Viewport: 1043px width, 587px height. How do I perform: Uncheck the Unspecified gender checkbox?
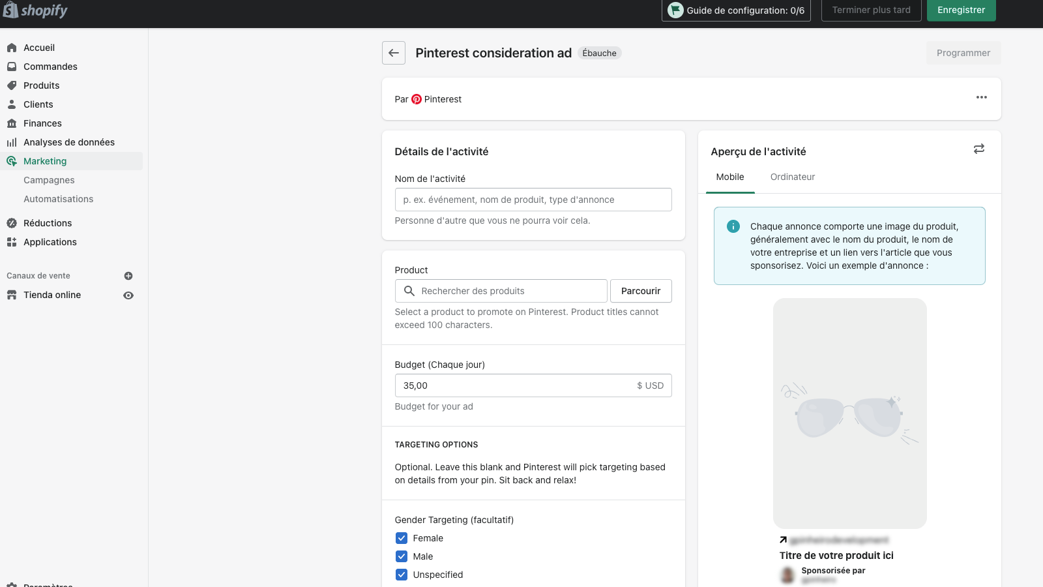point(402,575)
